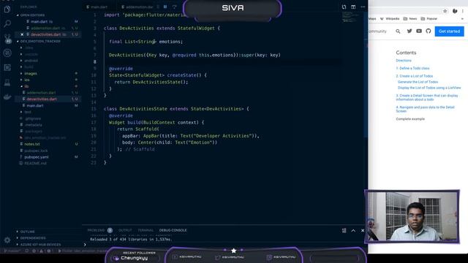
Task: Click the editor minimap overview
Action: click(350, 17)
